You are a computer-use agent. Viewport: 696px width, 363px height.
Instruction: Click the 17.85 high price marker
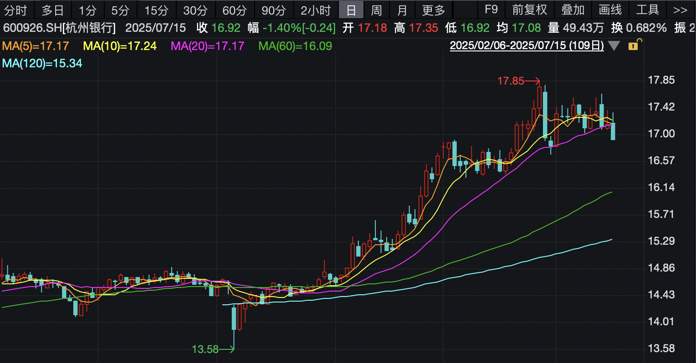click(511, 81)
